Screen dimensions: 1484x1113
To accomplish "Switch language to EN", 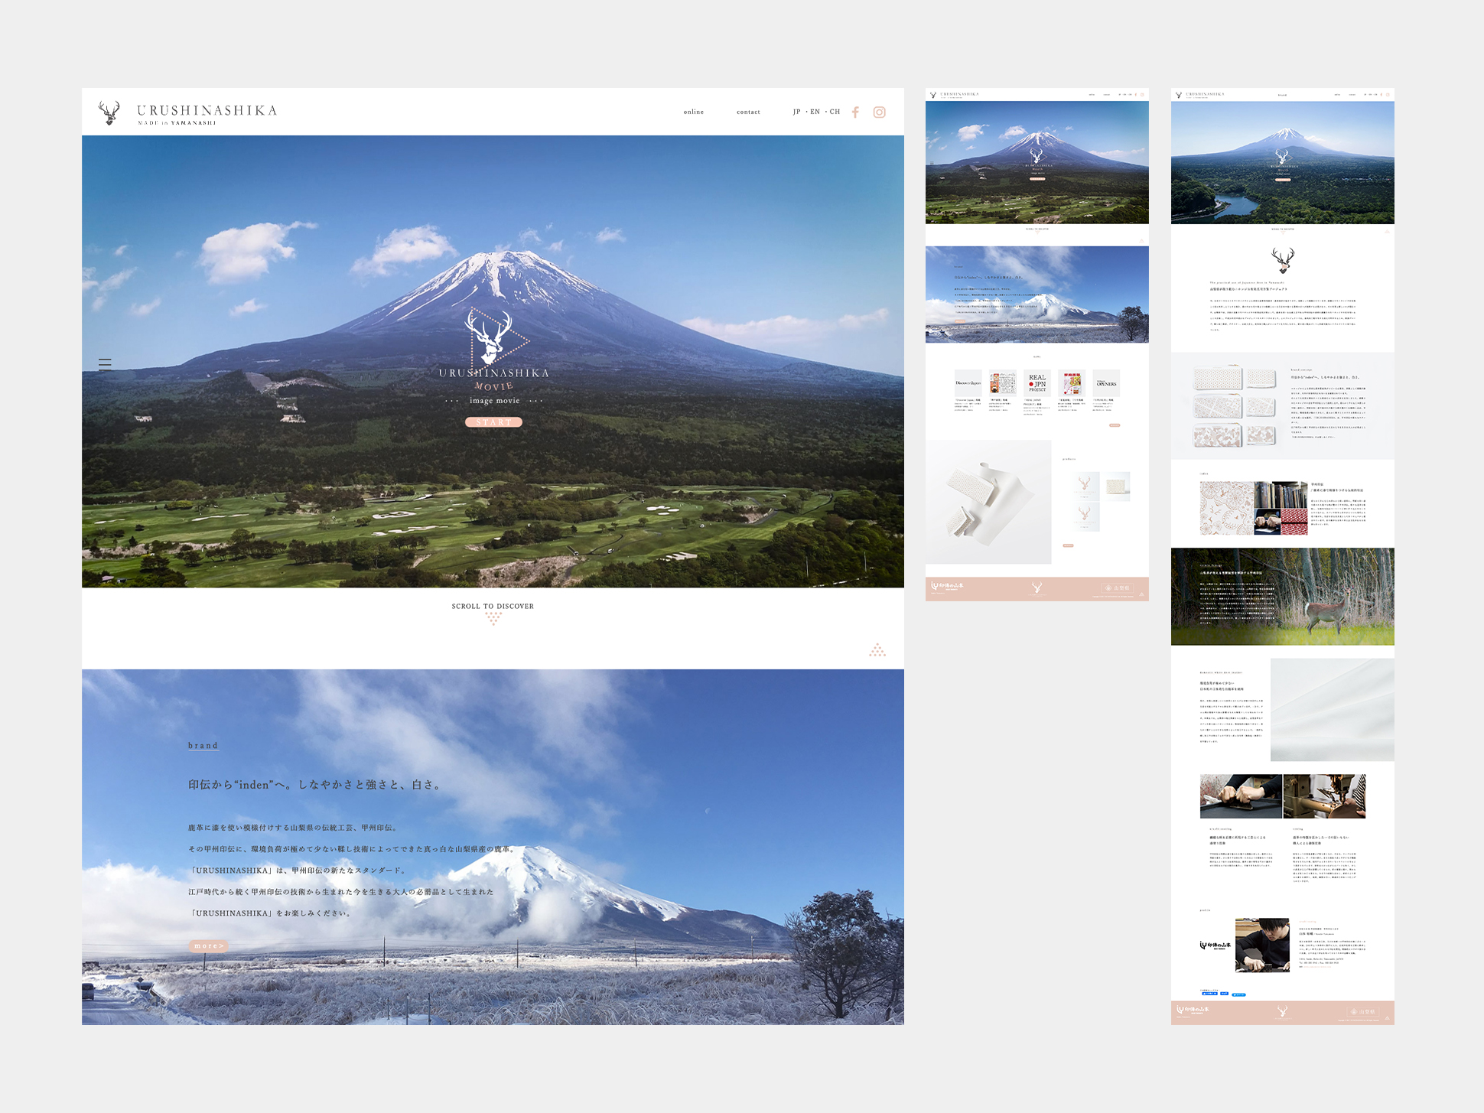I will click(x=815, y=112).
